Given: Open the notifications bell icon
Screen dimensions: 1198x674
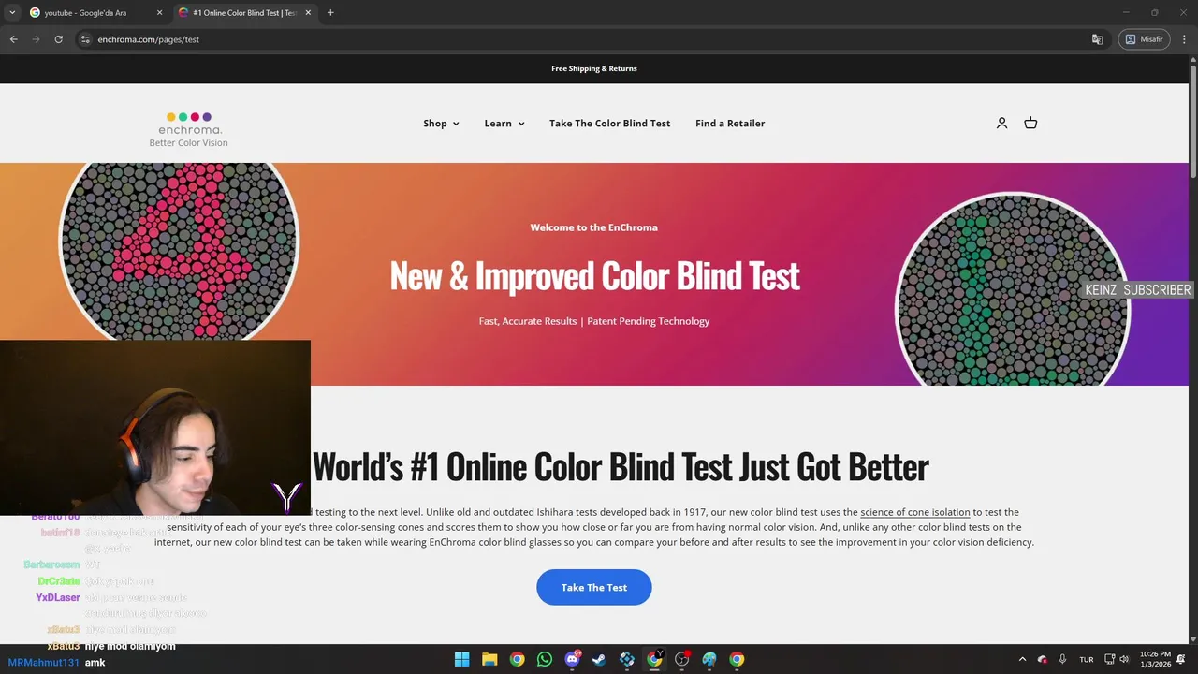Looking at the screenshot, I should pyautogui.click(x=1181, y=659).
